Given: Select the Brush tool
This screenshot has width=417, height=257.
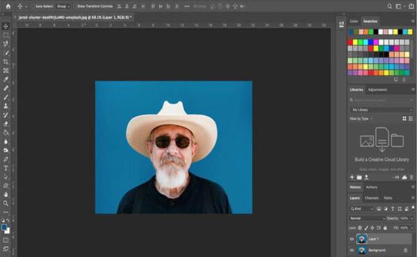Looking at the screenshot, I should click(x=6, y=97).
